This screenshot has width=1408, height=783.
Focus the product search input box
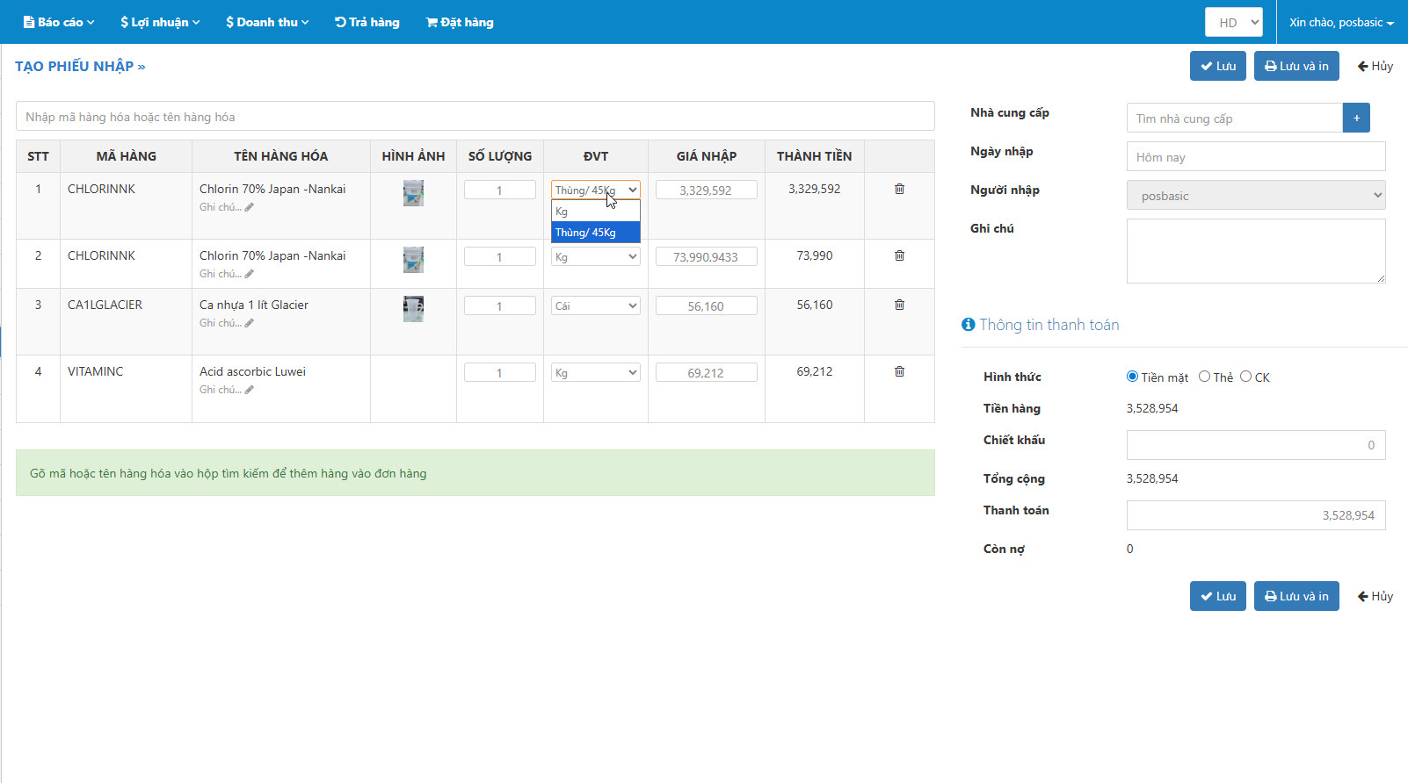pos(475,117)
